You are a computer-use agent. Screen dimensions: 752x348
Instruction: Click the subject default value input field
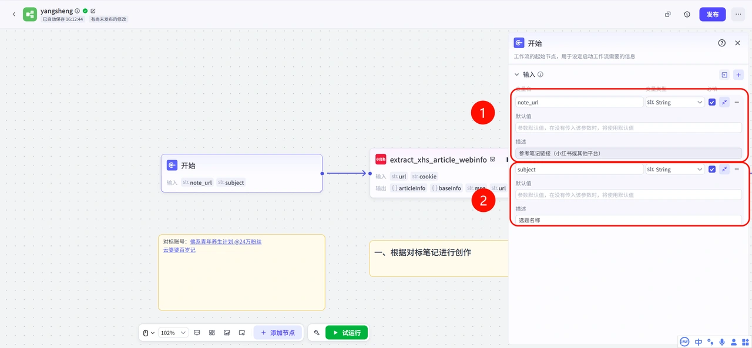tap(628, 195)
